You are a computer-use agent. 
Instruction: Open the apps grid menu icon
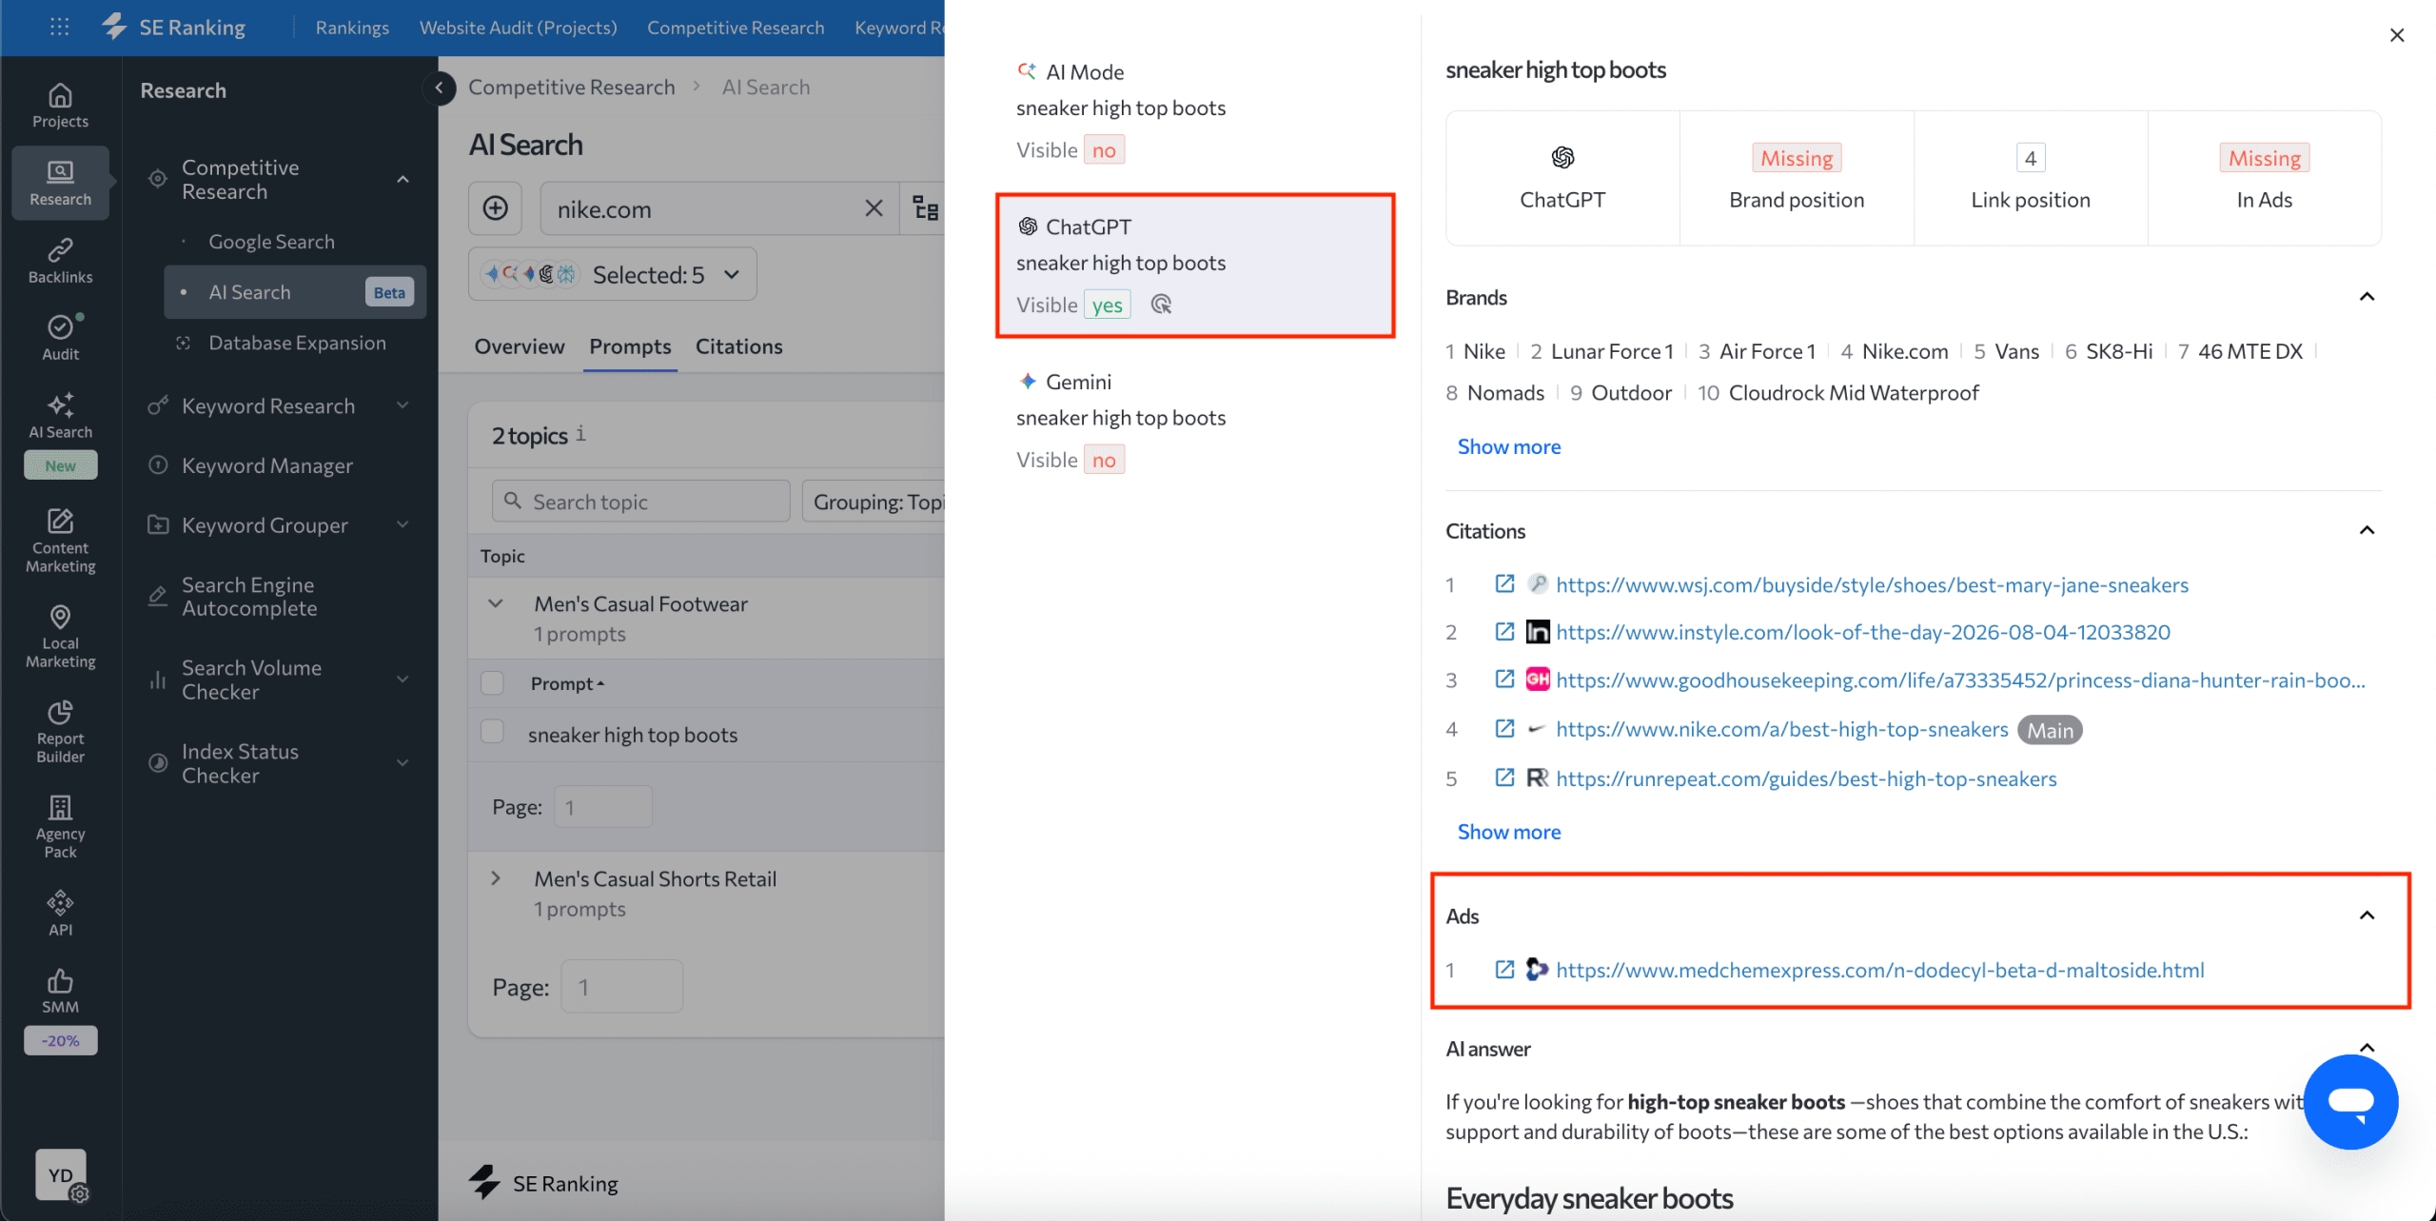click(x=59, y=27)
